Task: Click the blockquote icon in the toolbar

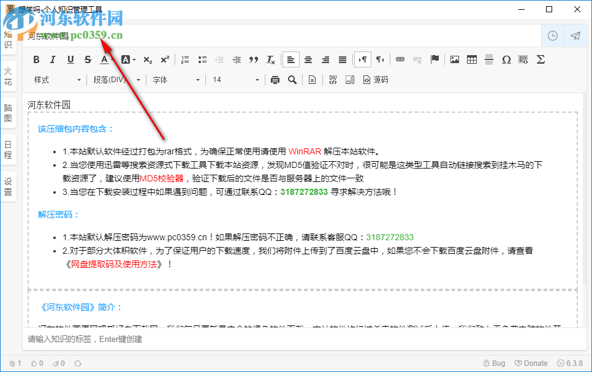Action: coord(254,59)
